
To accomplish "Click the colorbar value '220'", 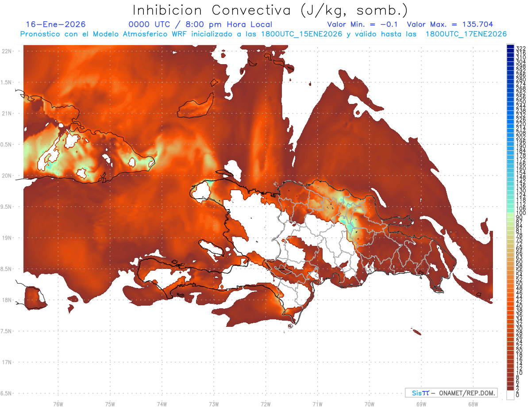I will click(x=521, y=124).
